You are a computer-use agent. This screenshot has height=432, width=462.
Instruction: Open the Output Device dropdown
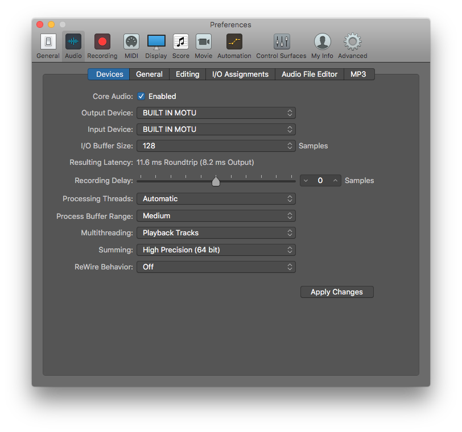[216, 113]
